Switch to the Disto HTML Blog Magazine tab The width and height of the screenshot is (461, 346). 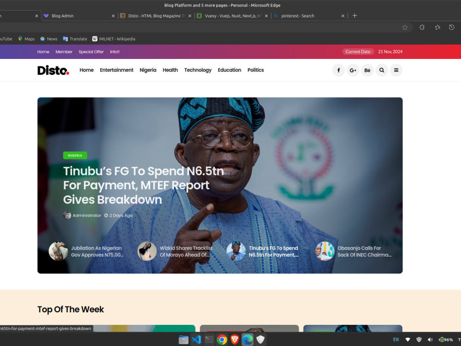(x=156, y=16)
